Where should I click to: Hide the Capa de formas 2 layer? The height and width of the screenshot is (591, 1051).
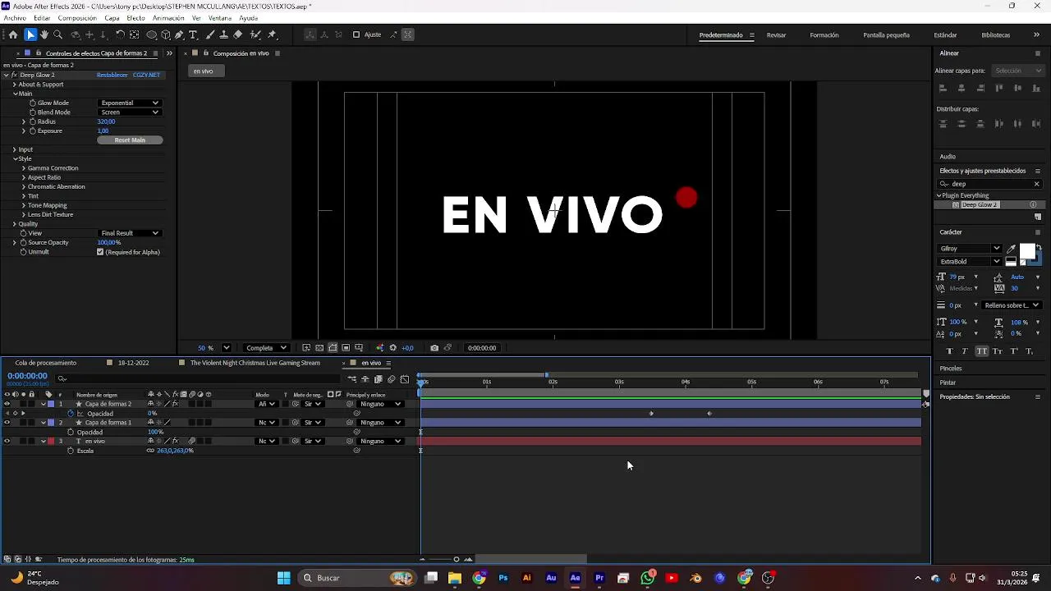(7, 404)
